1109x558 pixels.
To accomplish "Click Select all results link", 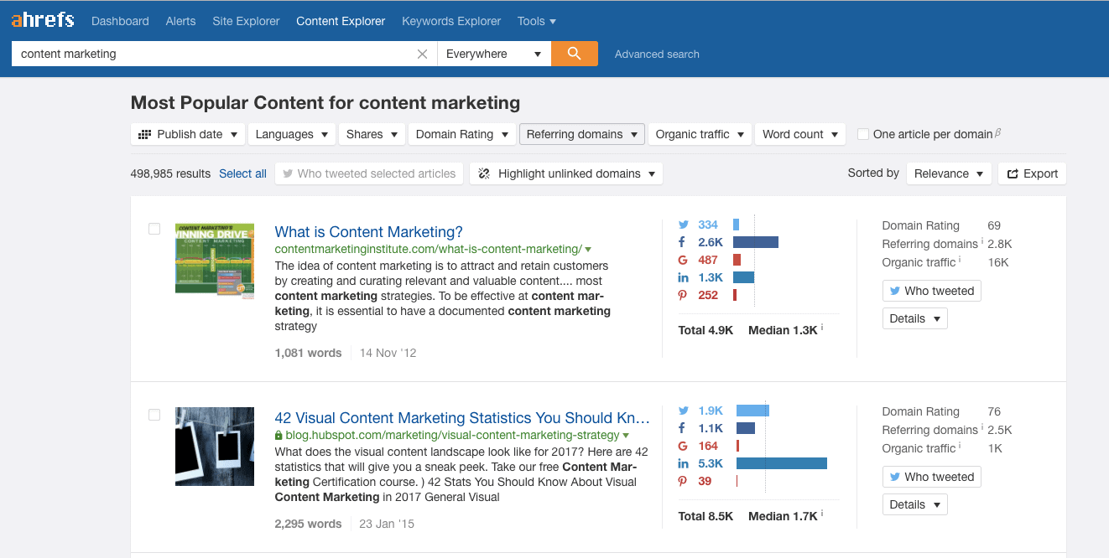I will [242, 173].
